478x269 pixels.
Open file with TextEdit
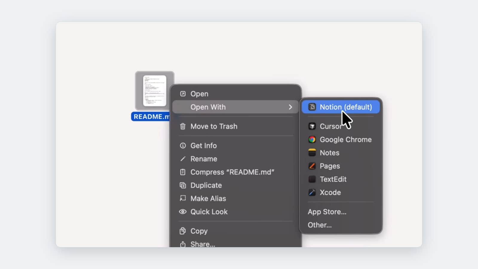tap(341, 179)
